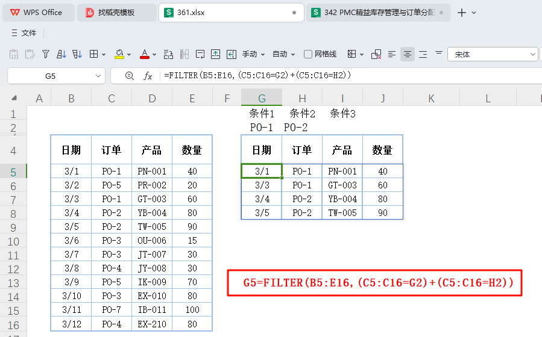Click the left arrow box icon
542x337 pixels.
[x=232, y=54]
